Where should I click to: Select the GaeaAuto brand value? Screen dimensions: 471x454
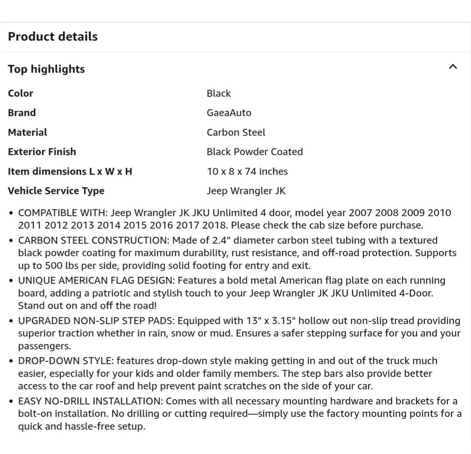pyautogui.click(x=229, y=113)
